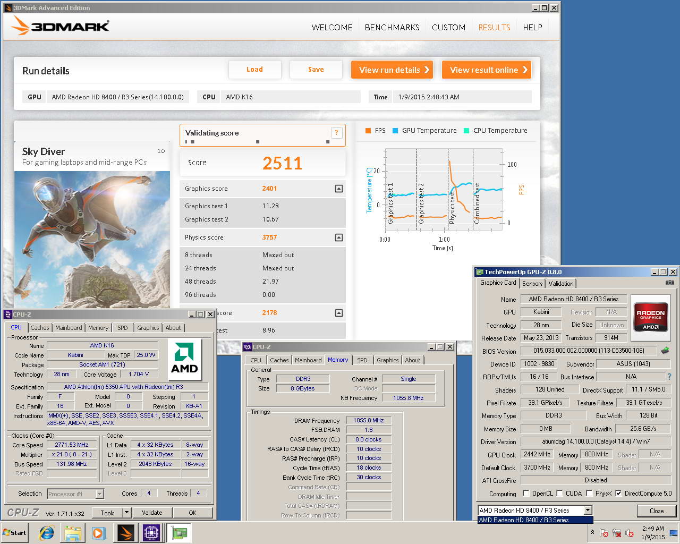This screenshot has height=544, width=680.
Task: Click the GPU-Z BIOS save chip icon
Action: pos(665,351)
